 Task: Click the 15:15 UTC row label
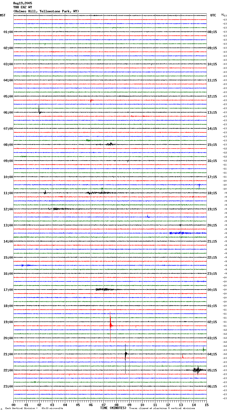[x=212, y=145]
